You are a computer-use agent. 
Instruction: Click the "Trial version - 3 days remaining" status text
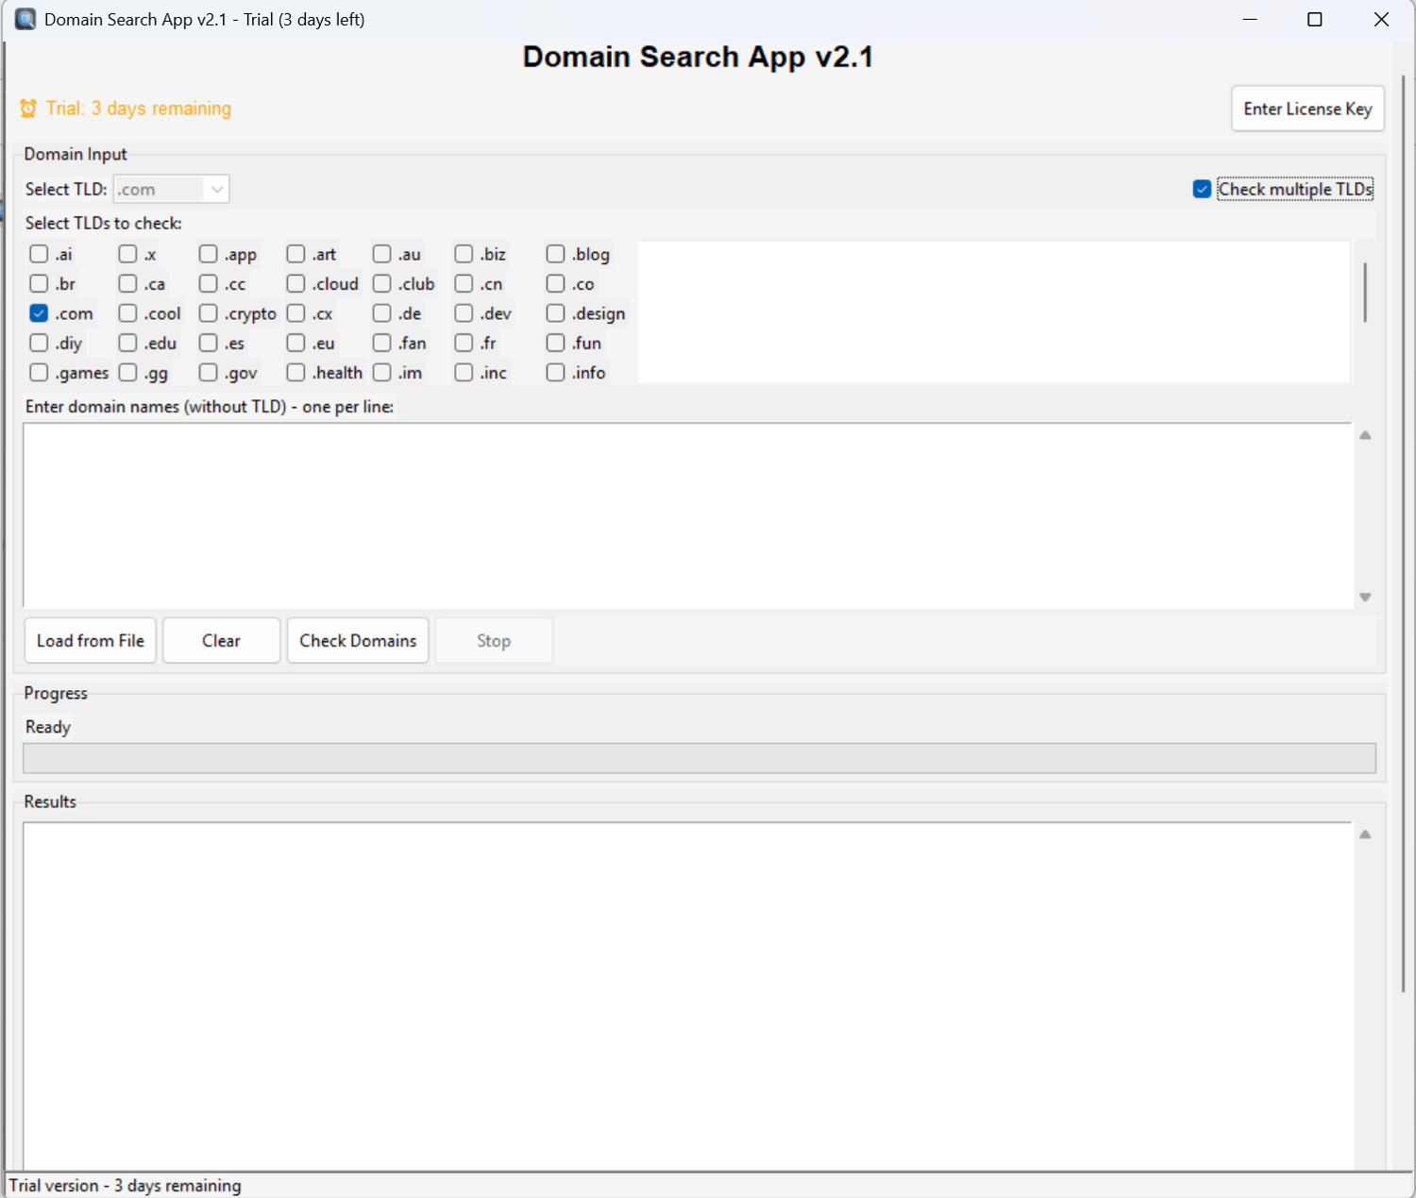pyautogui.click(x=126, y=1186)
